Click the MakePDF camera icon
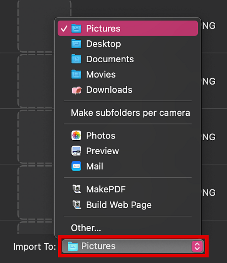Screen dimensions: 227x263 pyautogui.click(x=77, y=189)
